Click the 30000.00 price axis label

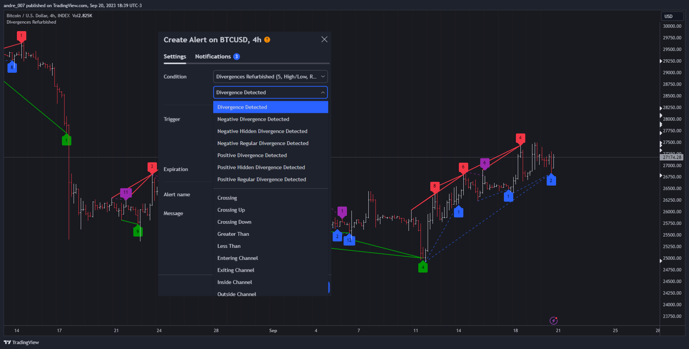(x=672, y=26)
